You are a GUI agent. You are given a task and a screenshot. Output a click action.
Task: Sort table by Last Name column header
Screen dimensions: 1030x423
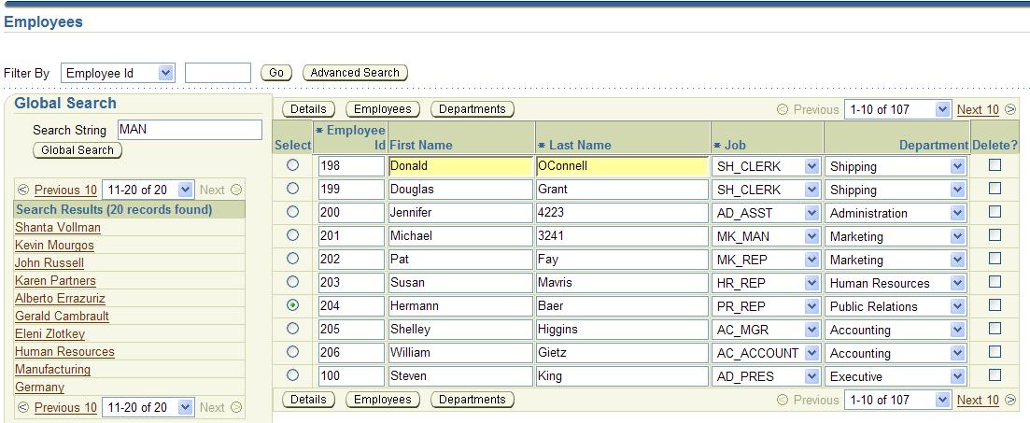pos(580,145)
